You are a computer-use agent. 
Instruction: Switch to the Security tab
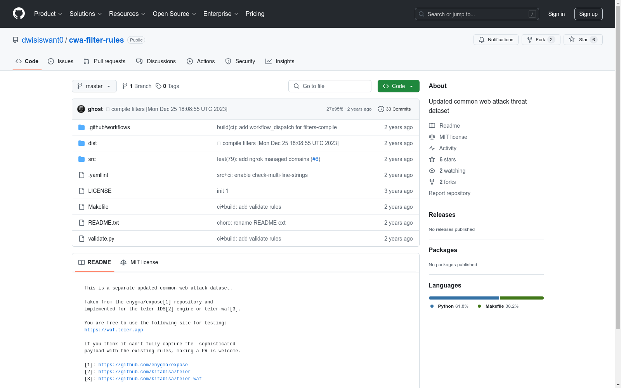coord(240,61)
